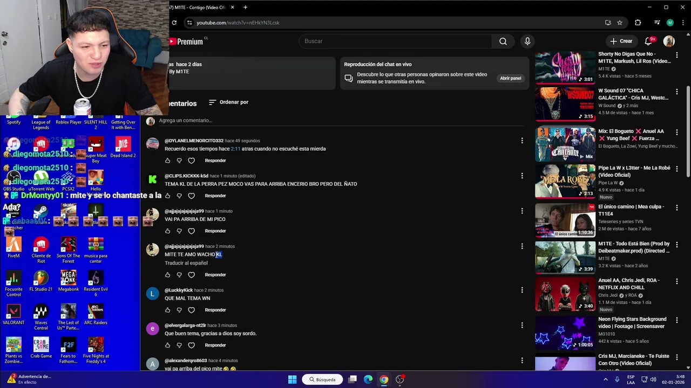Image resolution: width=691 pixels, height=388 pixels.
Task: Open 'Neon Flying Stars Background' thumbnail
Action: (x=565, y=333)
